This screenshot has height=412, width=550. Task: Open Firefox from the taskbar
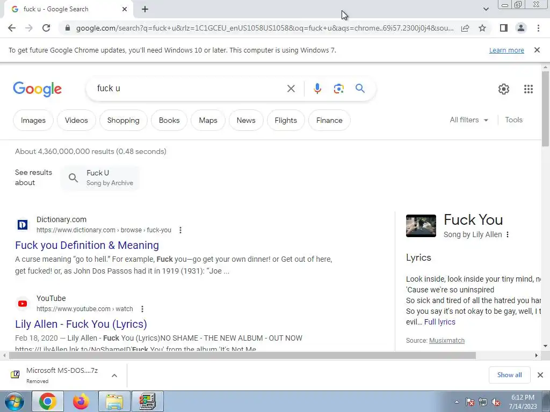click(81, 401)
